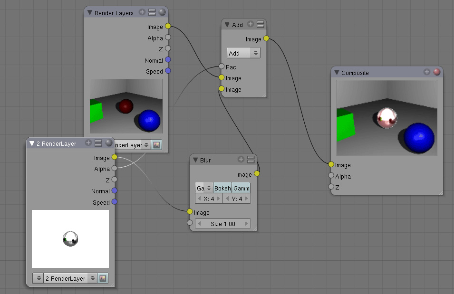Click first Image input socket on Add node
Viewport: 454px width, 294px height.
pyautogui.click(x=222, y=77)
